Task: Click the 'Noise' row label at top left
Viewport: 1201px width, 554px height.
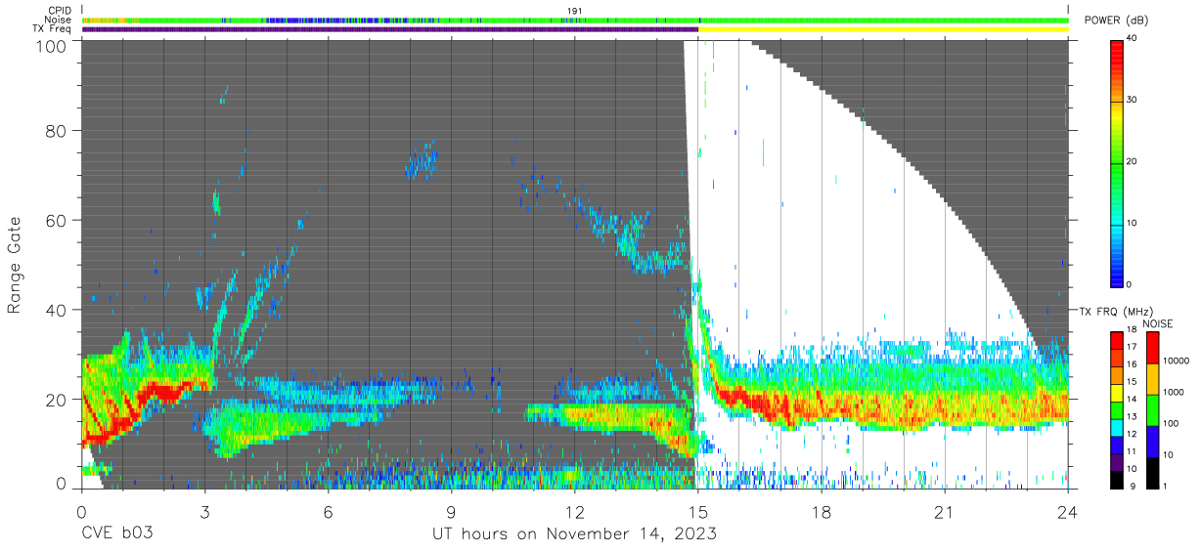Action: coord(59,20)
